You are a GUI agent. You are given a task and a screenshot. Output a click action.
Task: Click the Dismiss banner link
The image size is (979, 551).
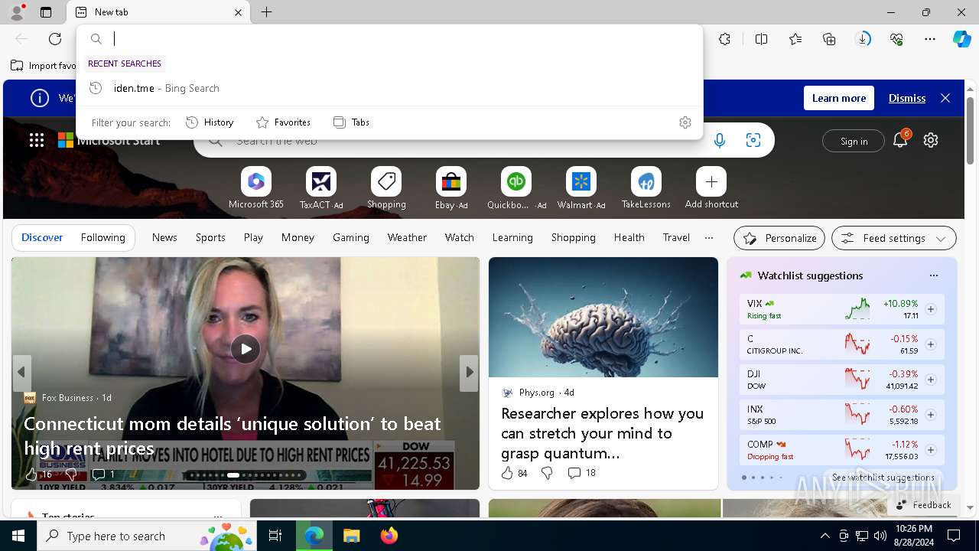(907, 98)
